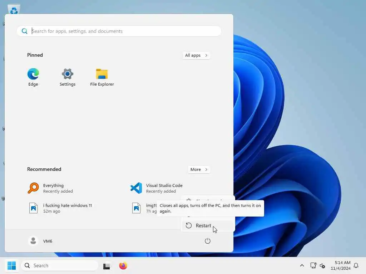Show hidden icons in the system tray
The height and width of the screenshot is (274, 366).
(302, 265)
